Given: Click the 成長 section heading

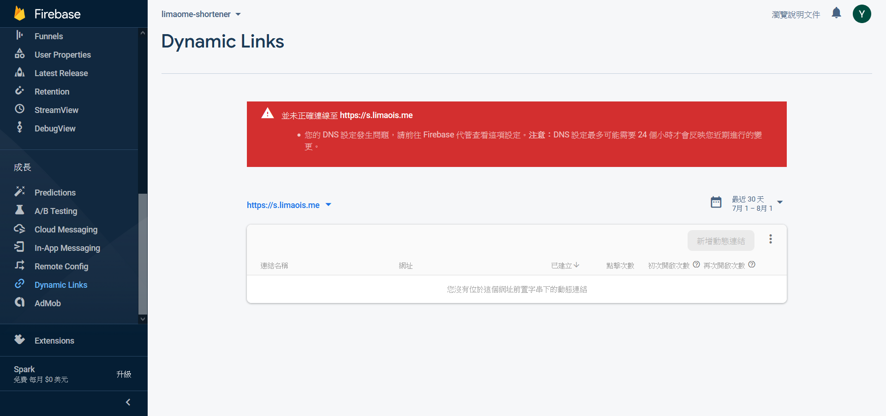Looking at the screenshot, I should pyautogui.click(x=22, y=167).
